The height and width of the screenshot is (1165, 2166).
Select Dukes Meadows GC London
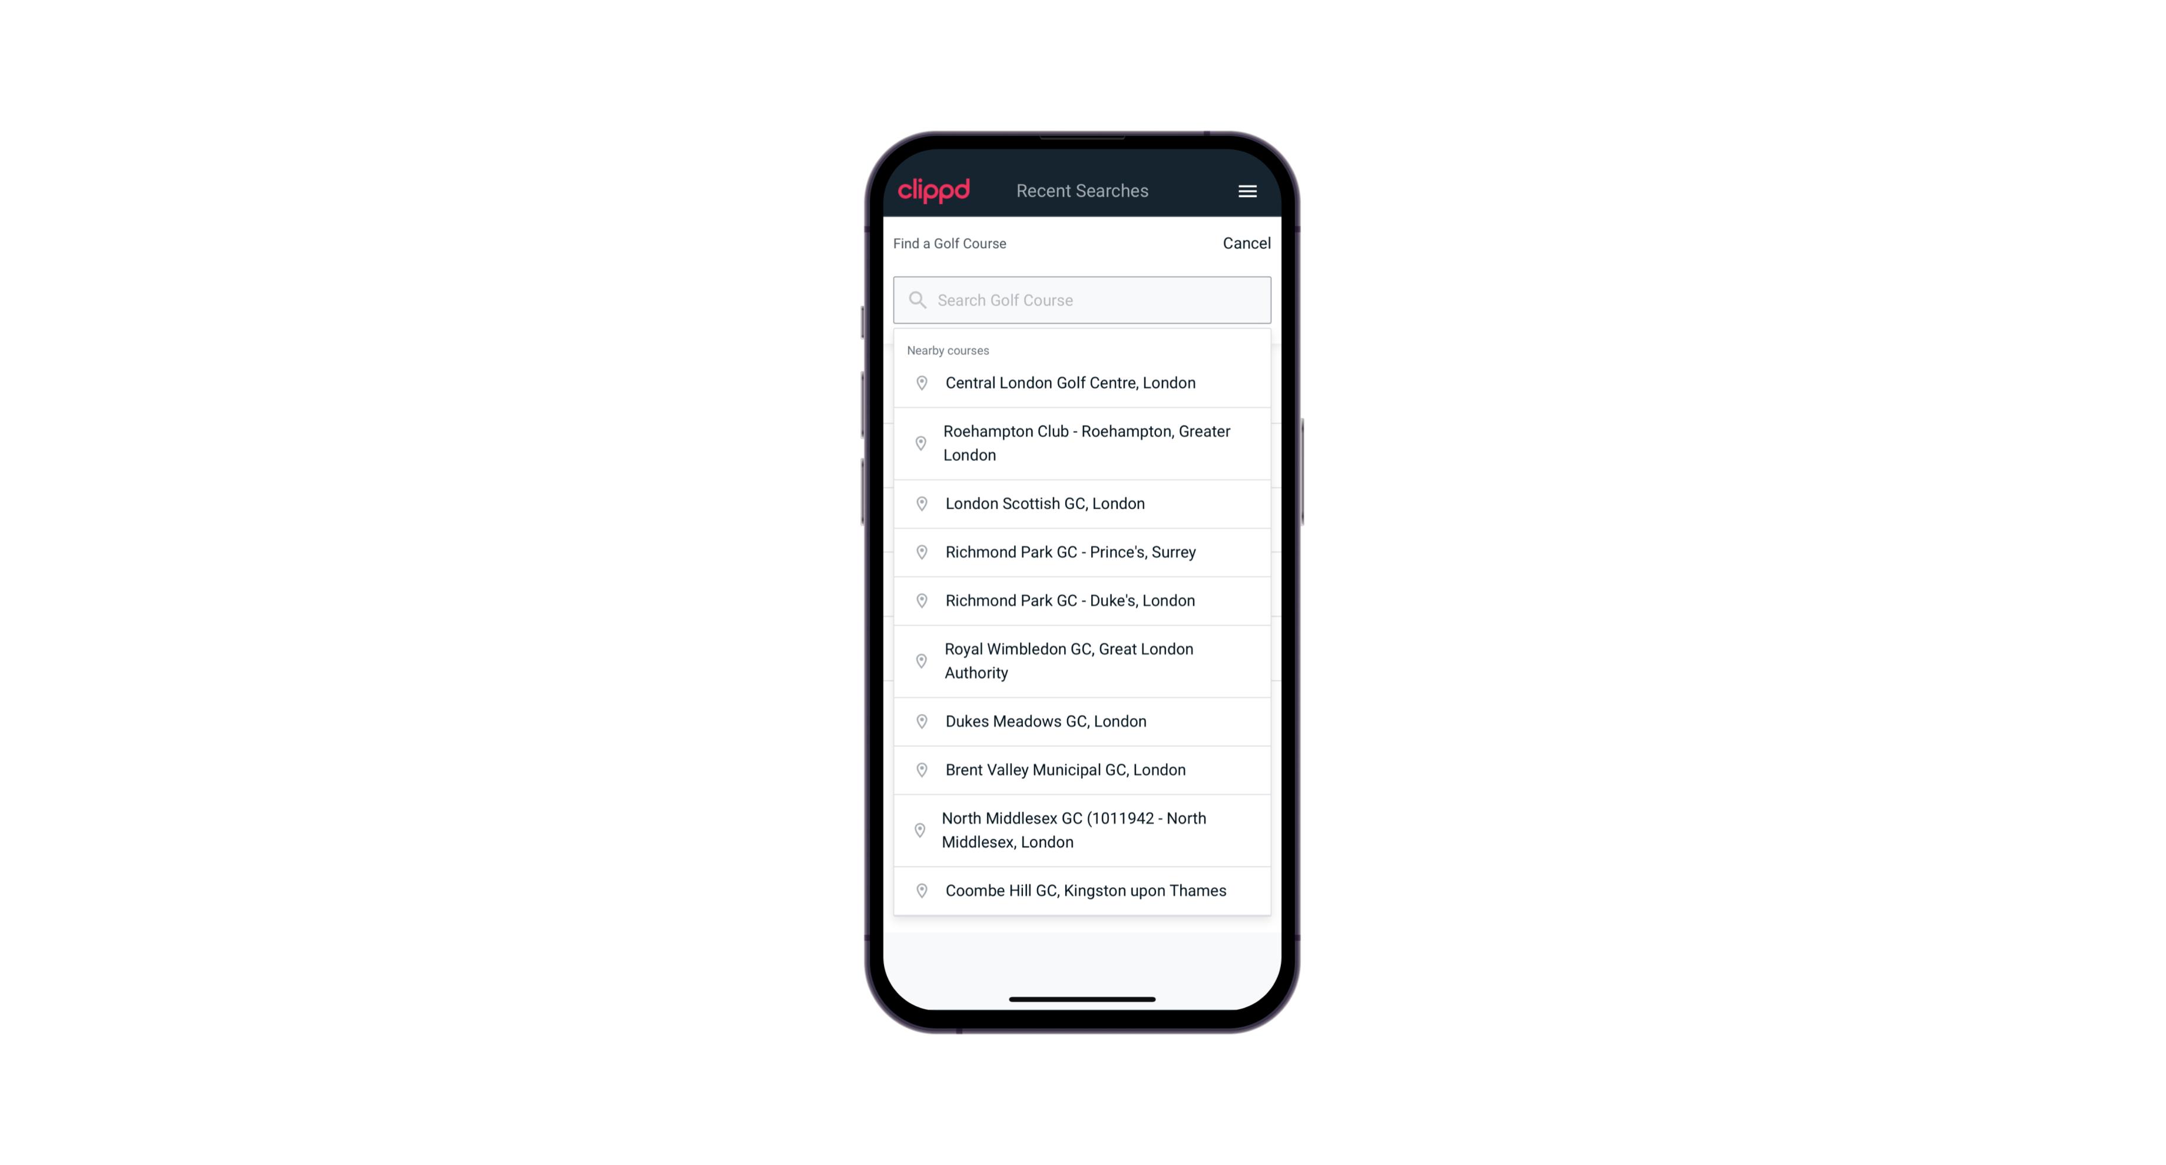pos(1082,720)
